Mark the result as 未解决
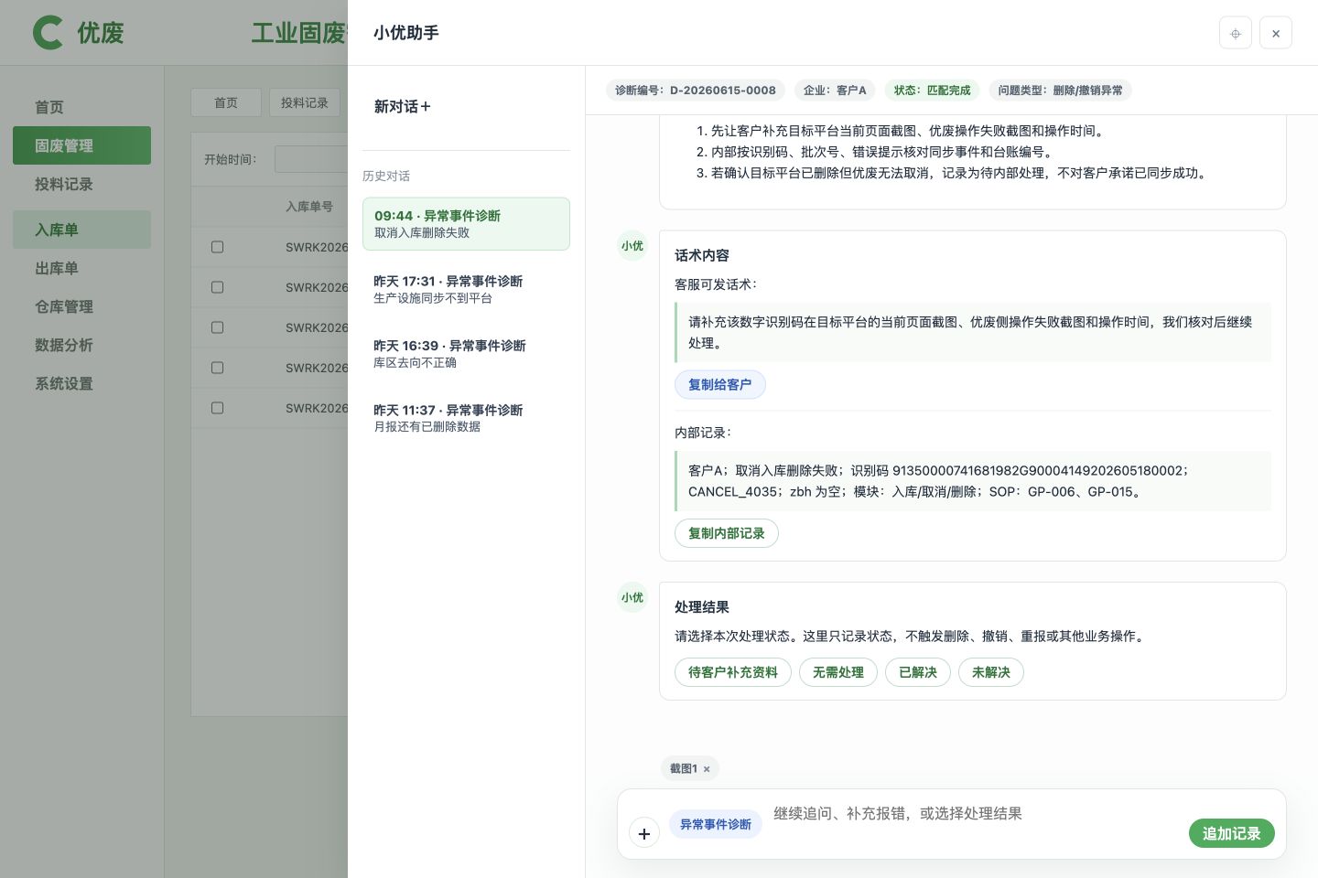This screenshot has height=878, width=1318. 991,672
